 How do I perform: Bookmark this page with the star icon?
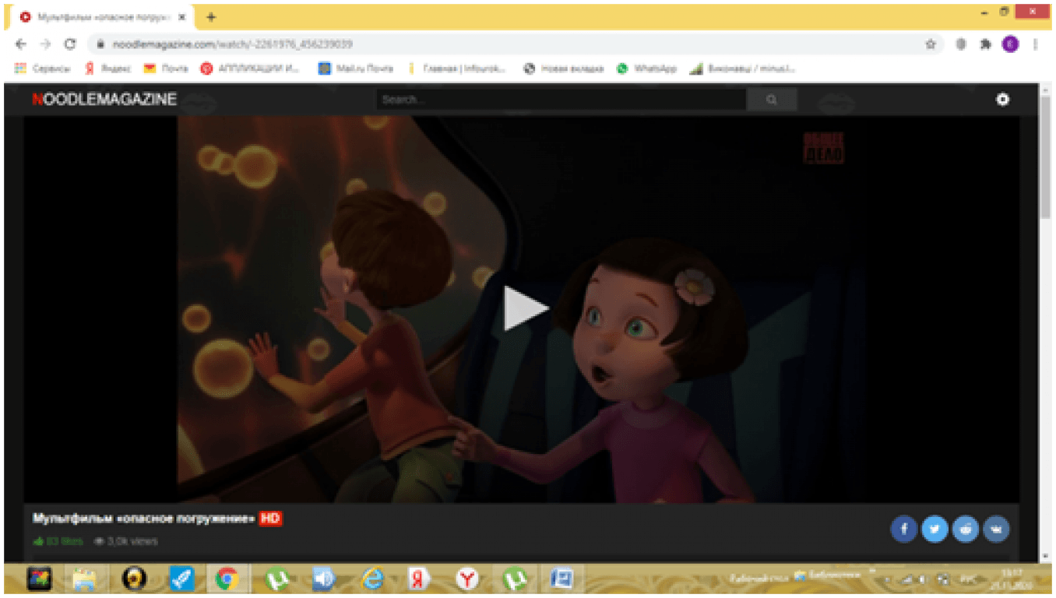click(931, 44)
